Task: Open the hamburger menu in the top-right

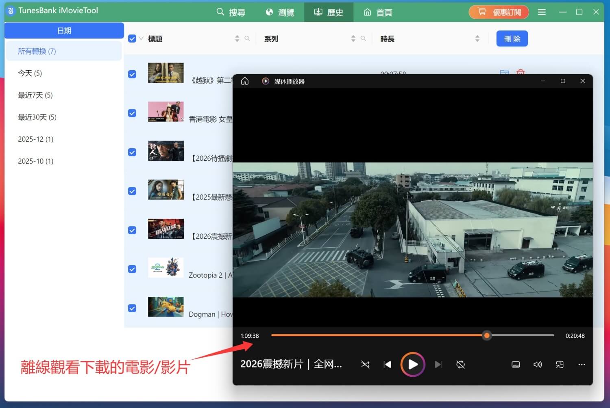Action: pyautogui.click(x=541, y=12)
